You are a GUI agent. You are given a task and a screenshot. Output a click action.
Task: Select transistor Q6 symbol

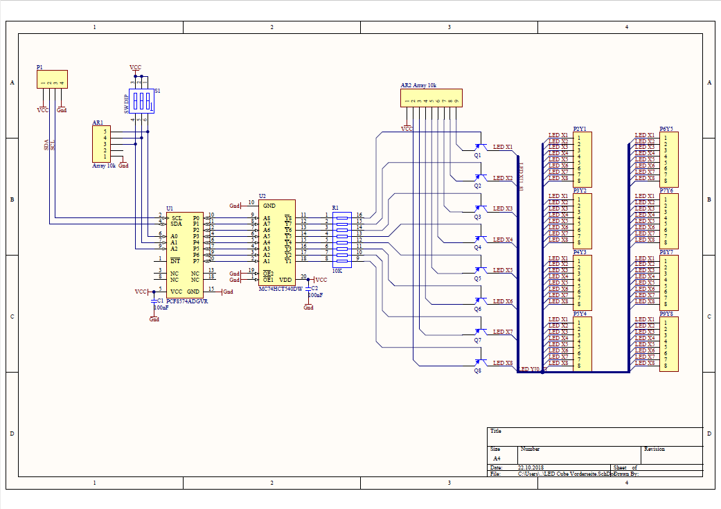tap(479, 301)
